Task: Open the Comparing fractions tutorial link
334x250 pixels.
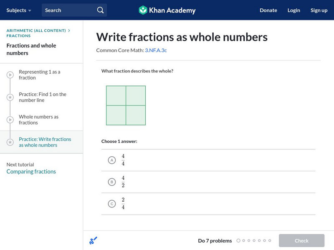Action: point(31,172)
